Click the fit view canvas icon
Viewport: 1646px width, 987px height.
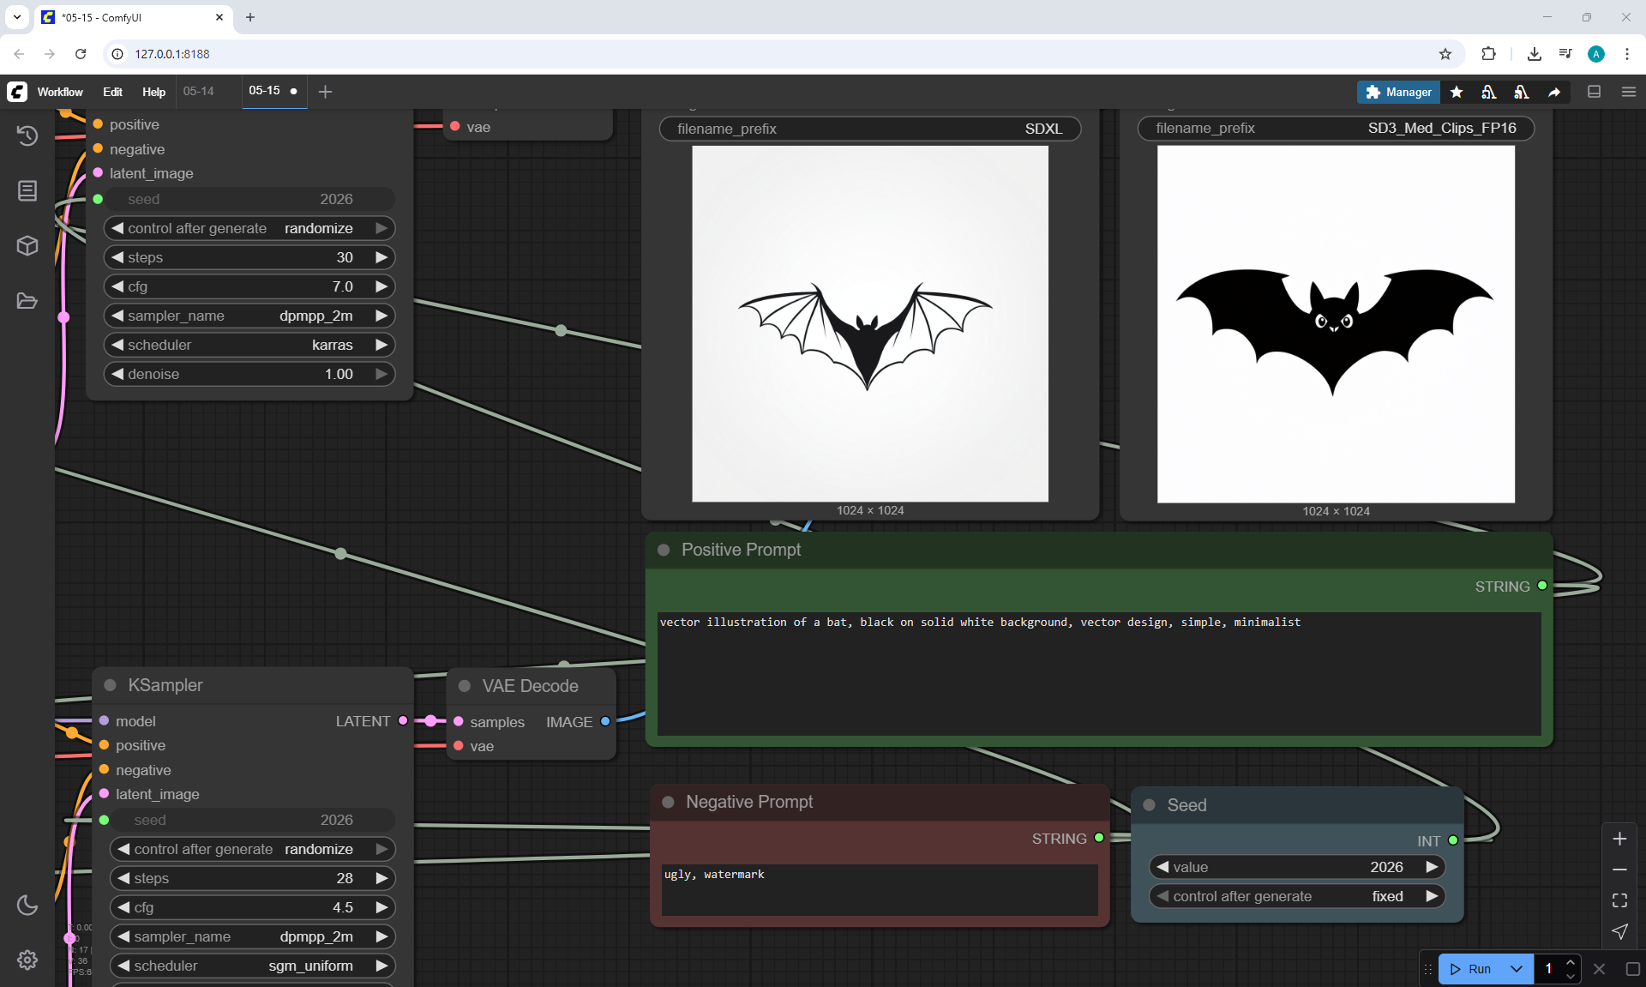(x=1619, y=900)
